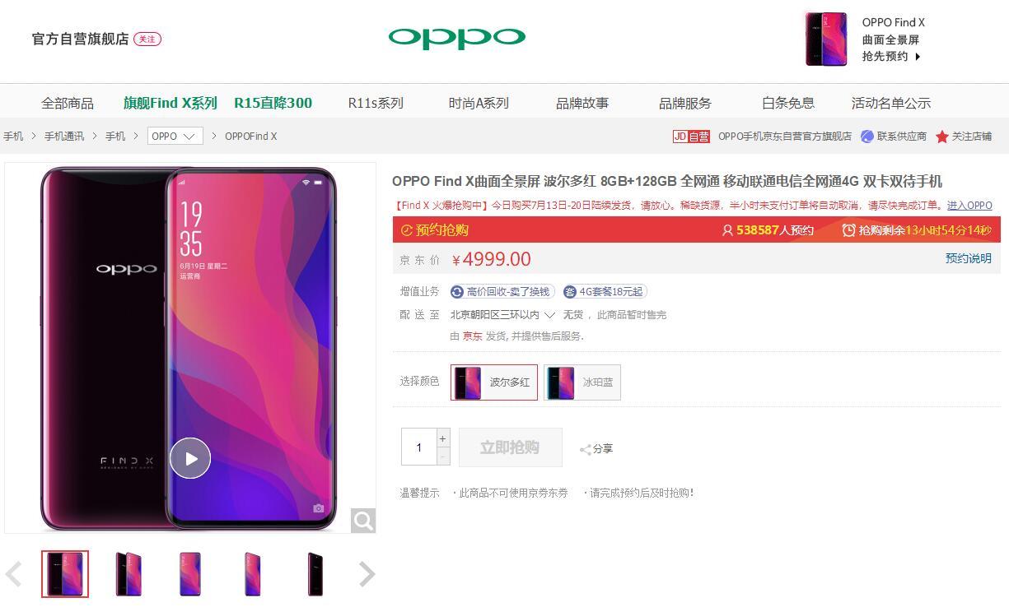
Task: Open the 高价回收-卖了换钱 service badge
Action: (502, 291)
